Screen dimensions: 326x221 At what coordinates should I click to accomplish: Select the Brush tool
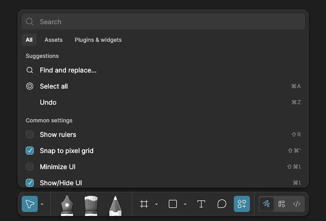pos(91,205)
